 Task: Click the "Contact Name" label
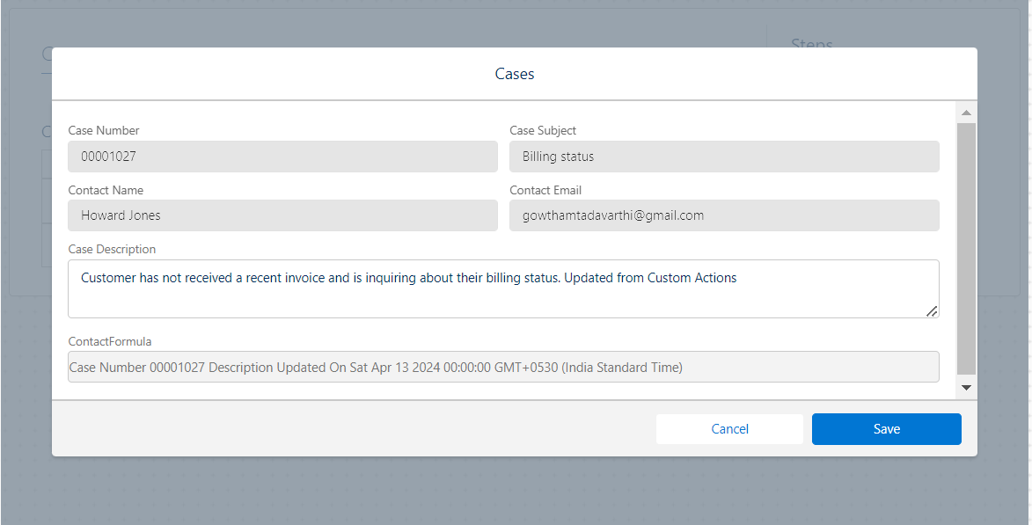106,190
